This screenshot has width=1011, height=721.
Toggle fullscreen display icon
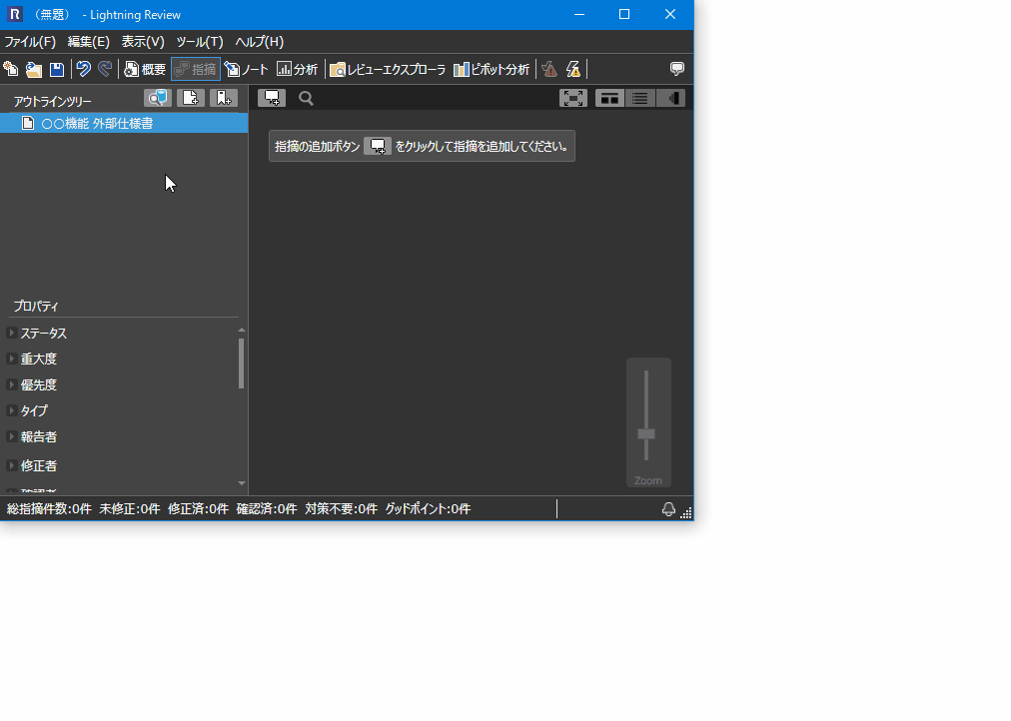[573, 98]
